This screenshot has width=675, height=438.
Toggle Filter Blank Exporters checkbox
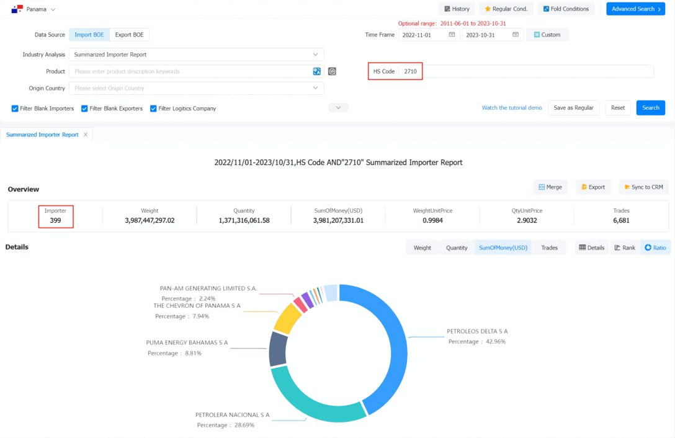tap(84, 109)
